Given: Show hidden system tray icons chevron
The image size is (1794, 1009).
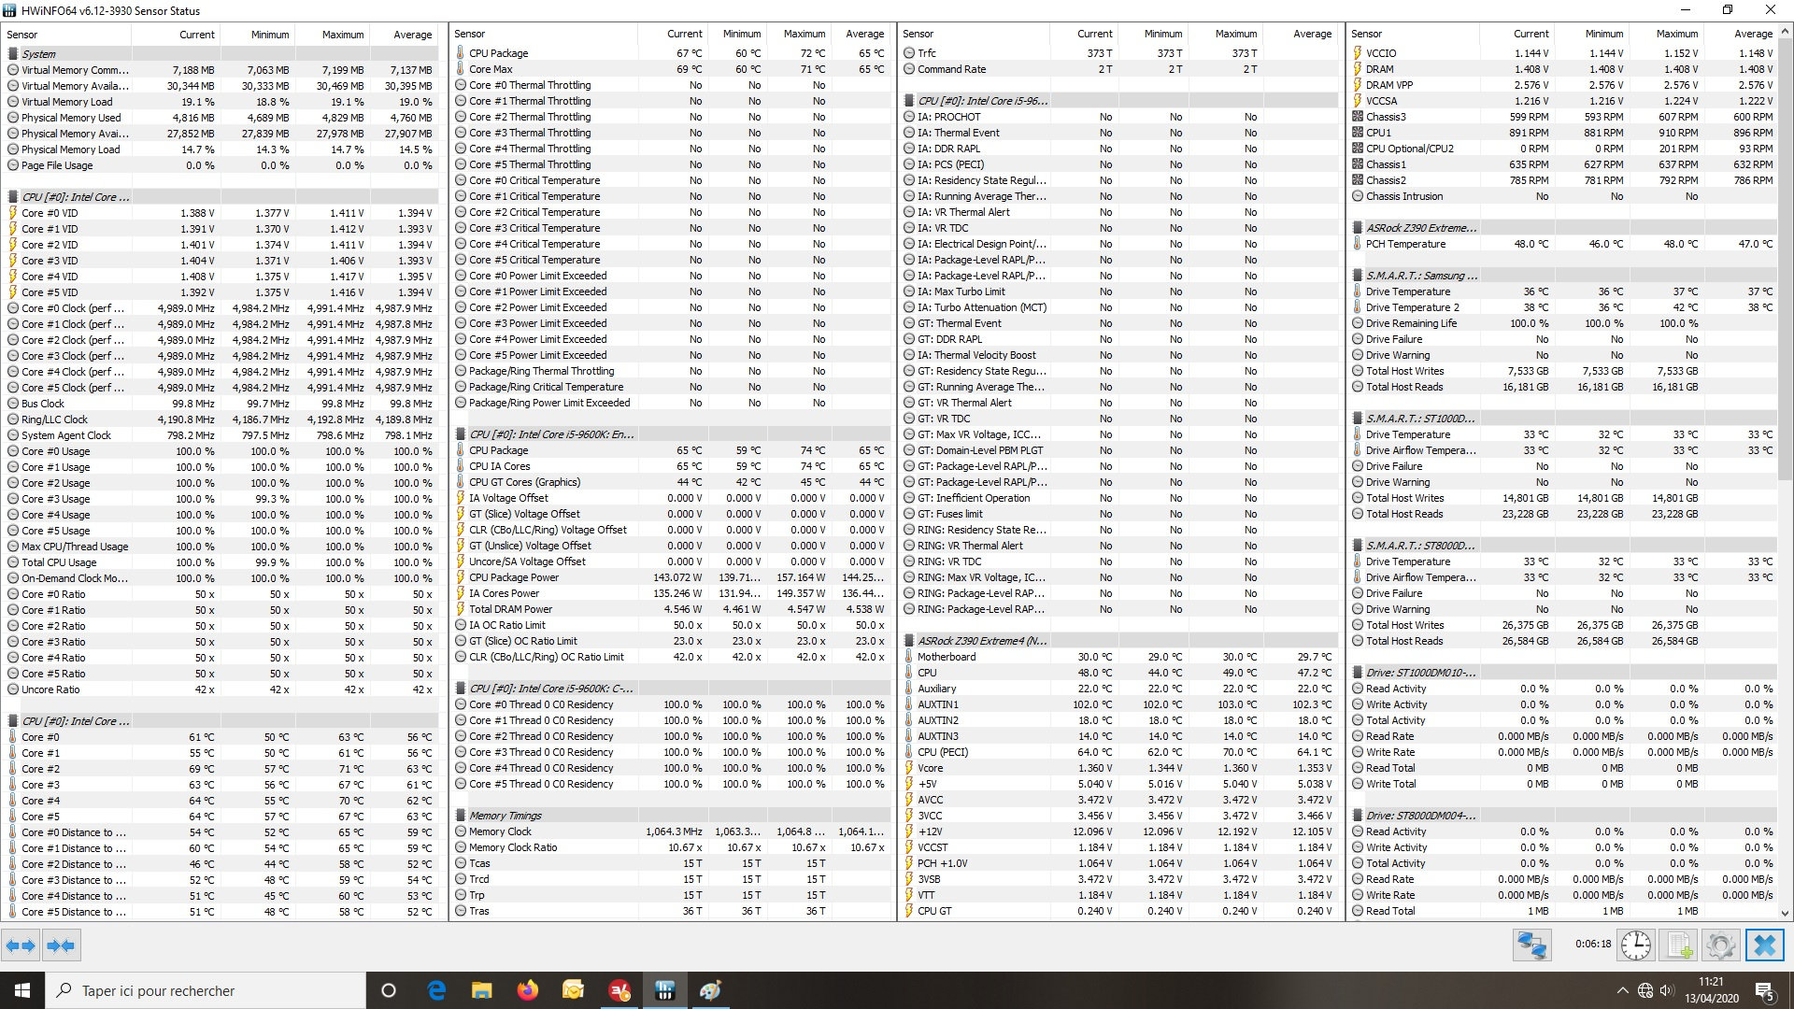Looking at the screenshot, I should (x=1622, y=990).
